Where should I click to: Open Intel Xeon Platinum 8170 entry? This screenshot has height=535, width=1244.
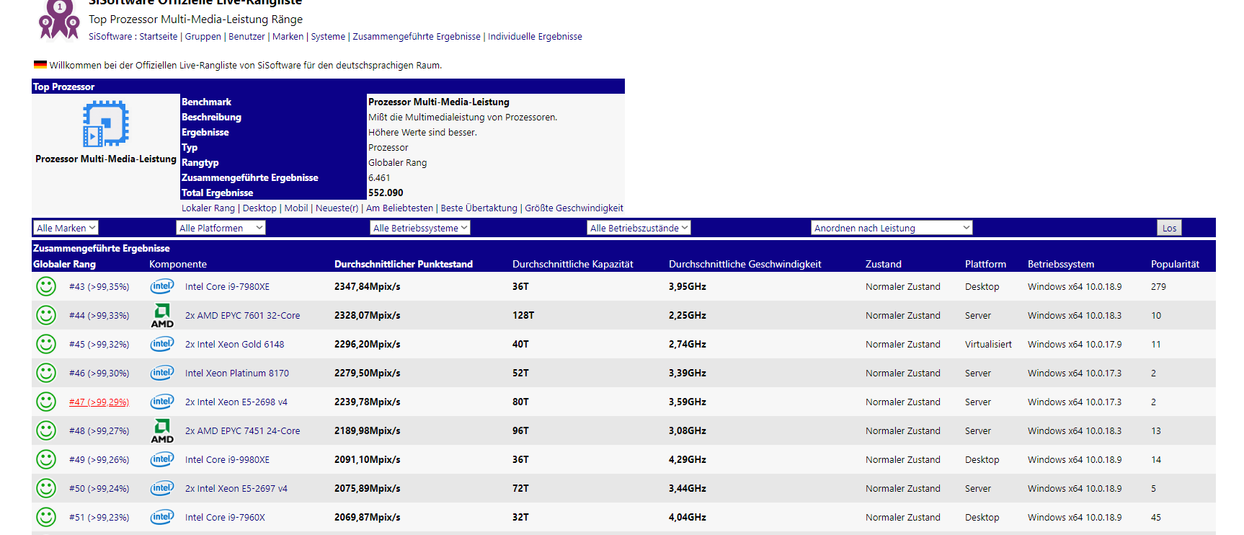(x=237, y=373)
